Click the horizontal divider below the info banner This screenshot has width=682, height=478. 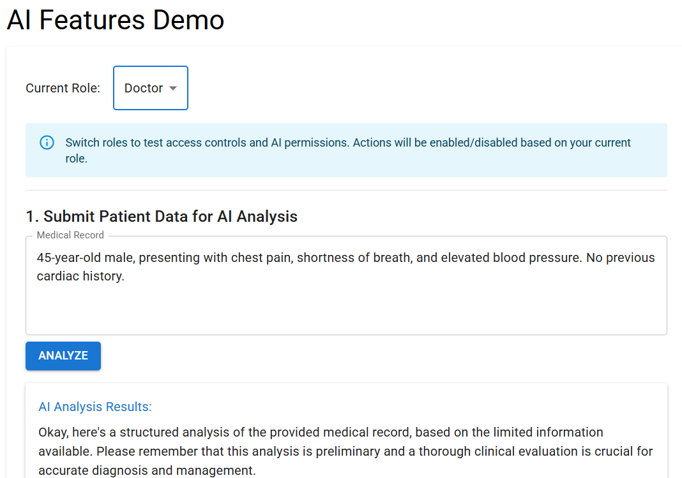[x=346, y=190]
